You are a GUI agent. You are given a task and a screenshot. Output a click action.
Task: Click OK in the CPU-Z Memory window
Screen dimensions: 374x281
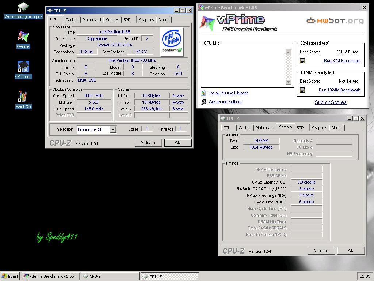351,251
